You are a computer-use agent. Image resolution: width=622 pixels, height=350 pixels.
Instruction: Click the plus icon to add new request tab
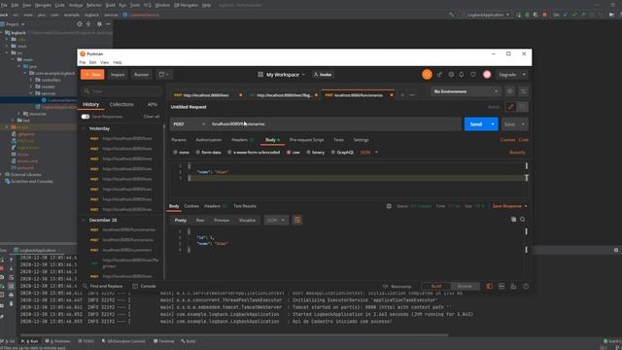pyautogui.click(x=402, y=95)
